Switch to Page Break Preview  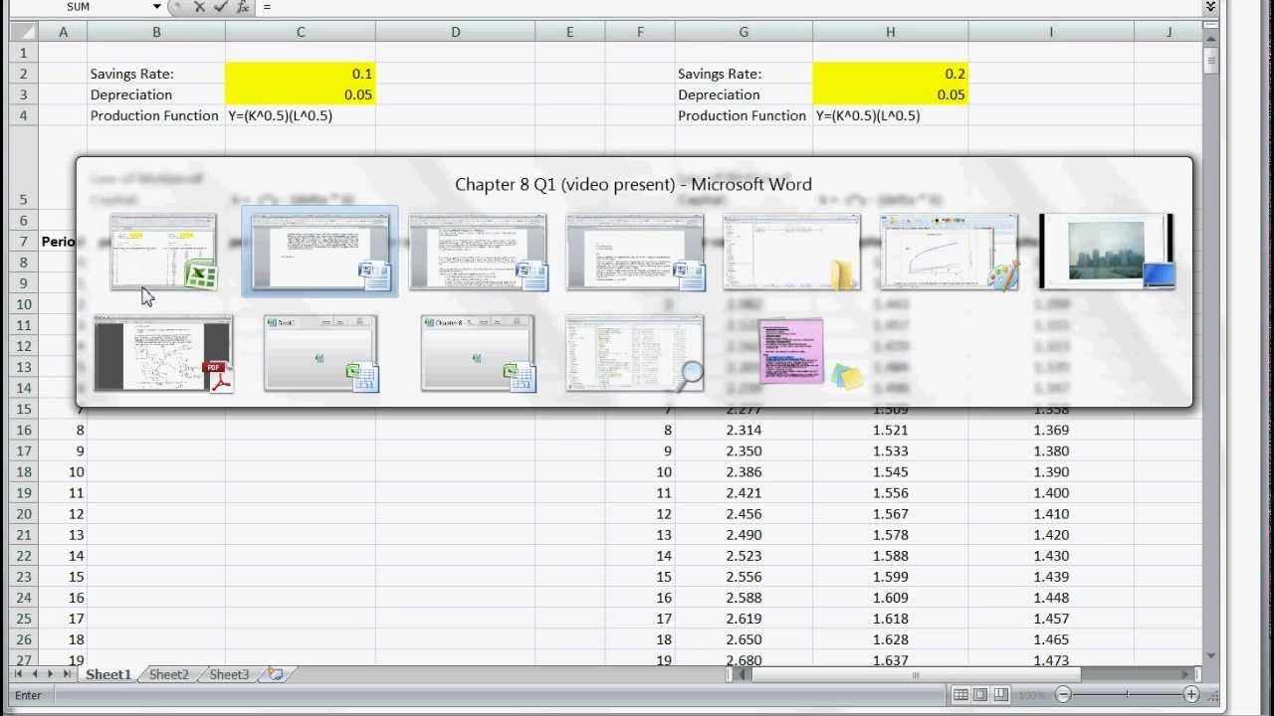pyautogui.click(x=1000, y=695)
